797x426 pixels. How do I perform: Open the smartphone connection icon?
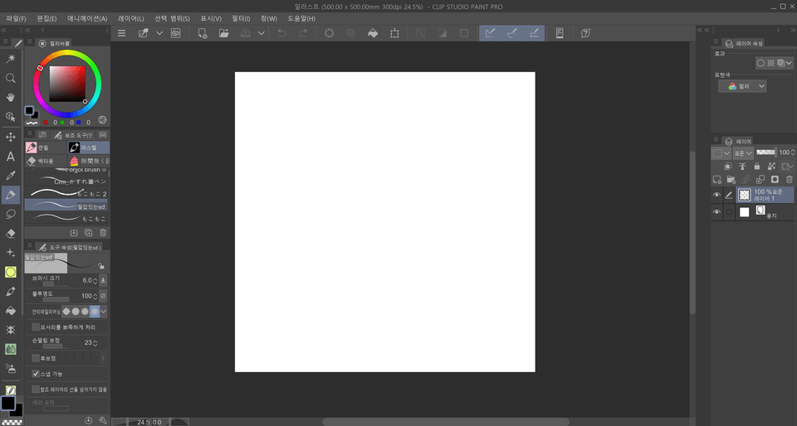tap(559, 33)
